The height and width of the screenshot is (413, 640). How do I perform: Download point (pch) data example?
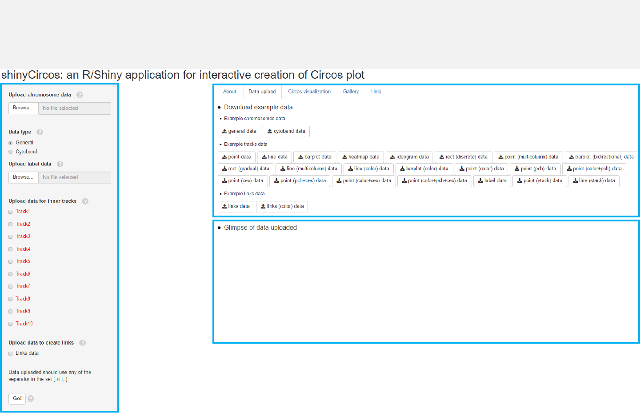535,169
